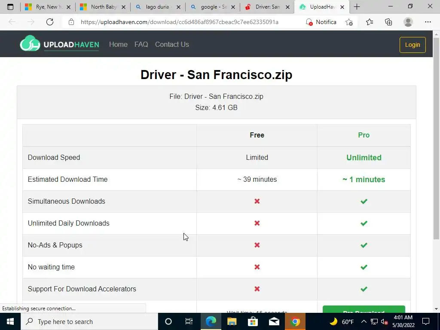Click 'Support For Download Accelerators' row label

click(x=82, y=289)
